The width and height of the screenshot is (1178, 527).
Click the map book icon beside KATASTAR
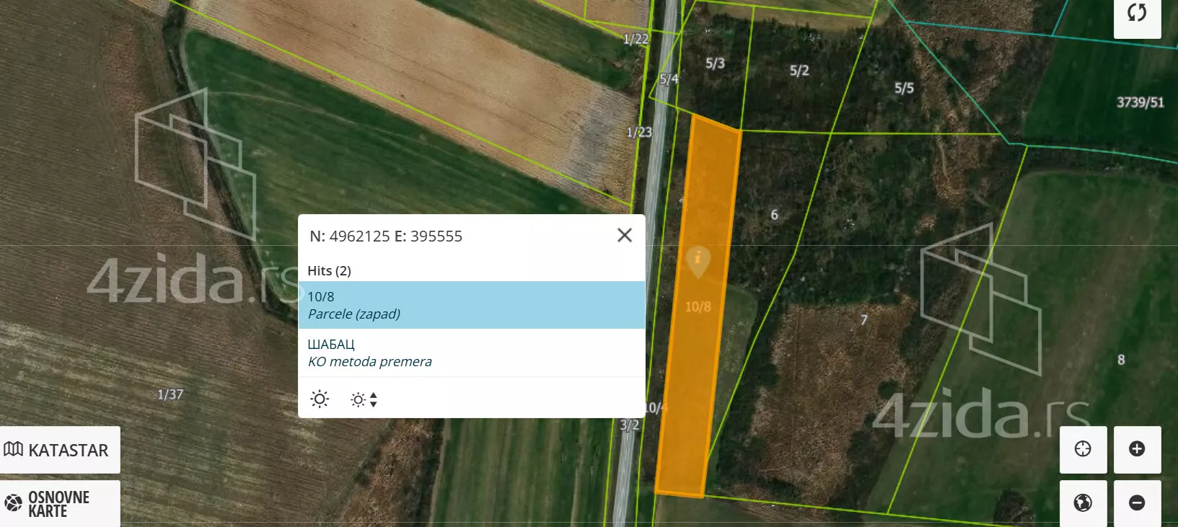click(14, 450)
